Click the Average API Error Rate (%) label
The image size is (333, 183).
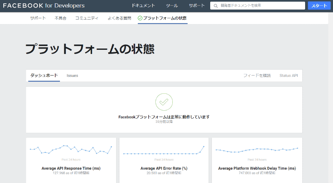tap(164, 168)
